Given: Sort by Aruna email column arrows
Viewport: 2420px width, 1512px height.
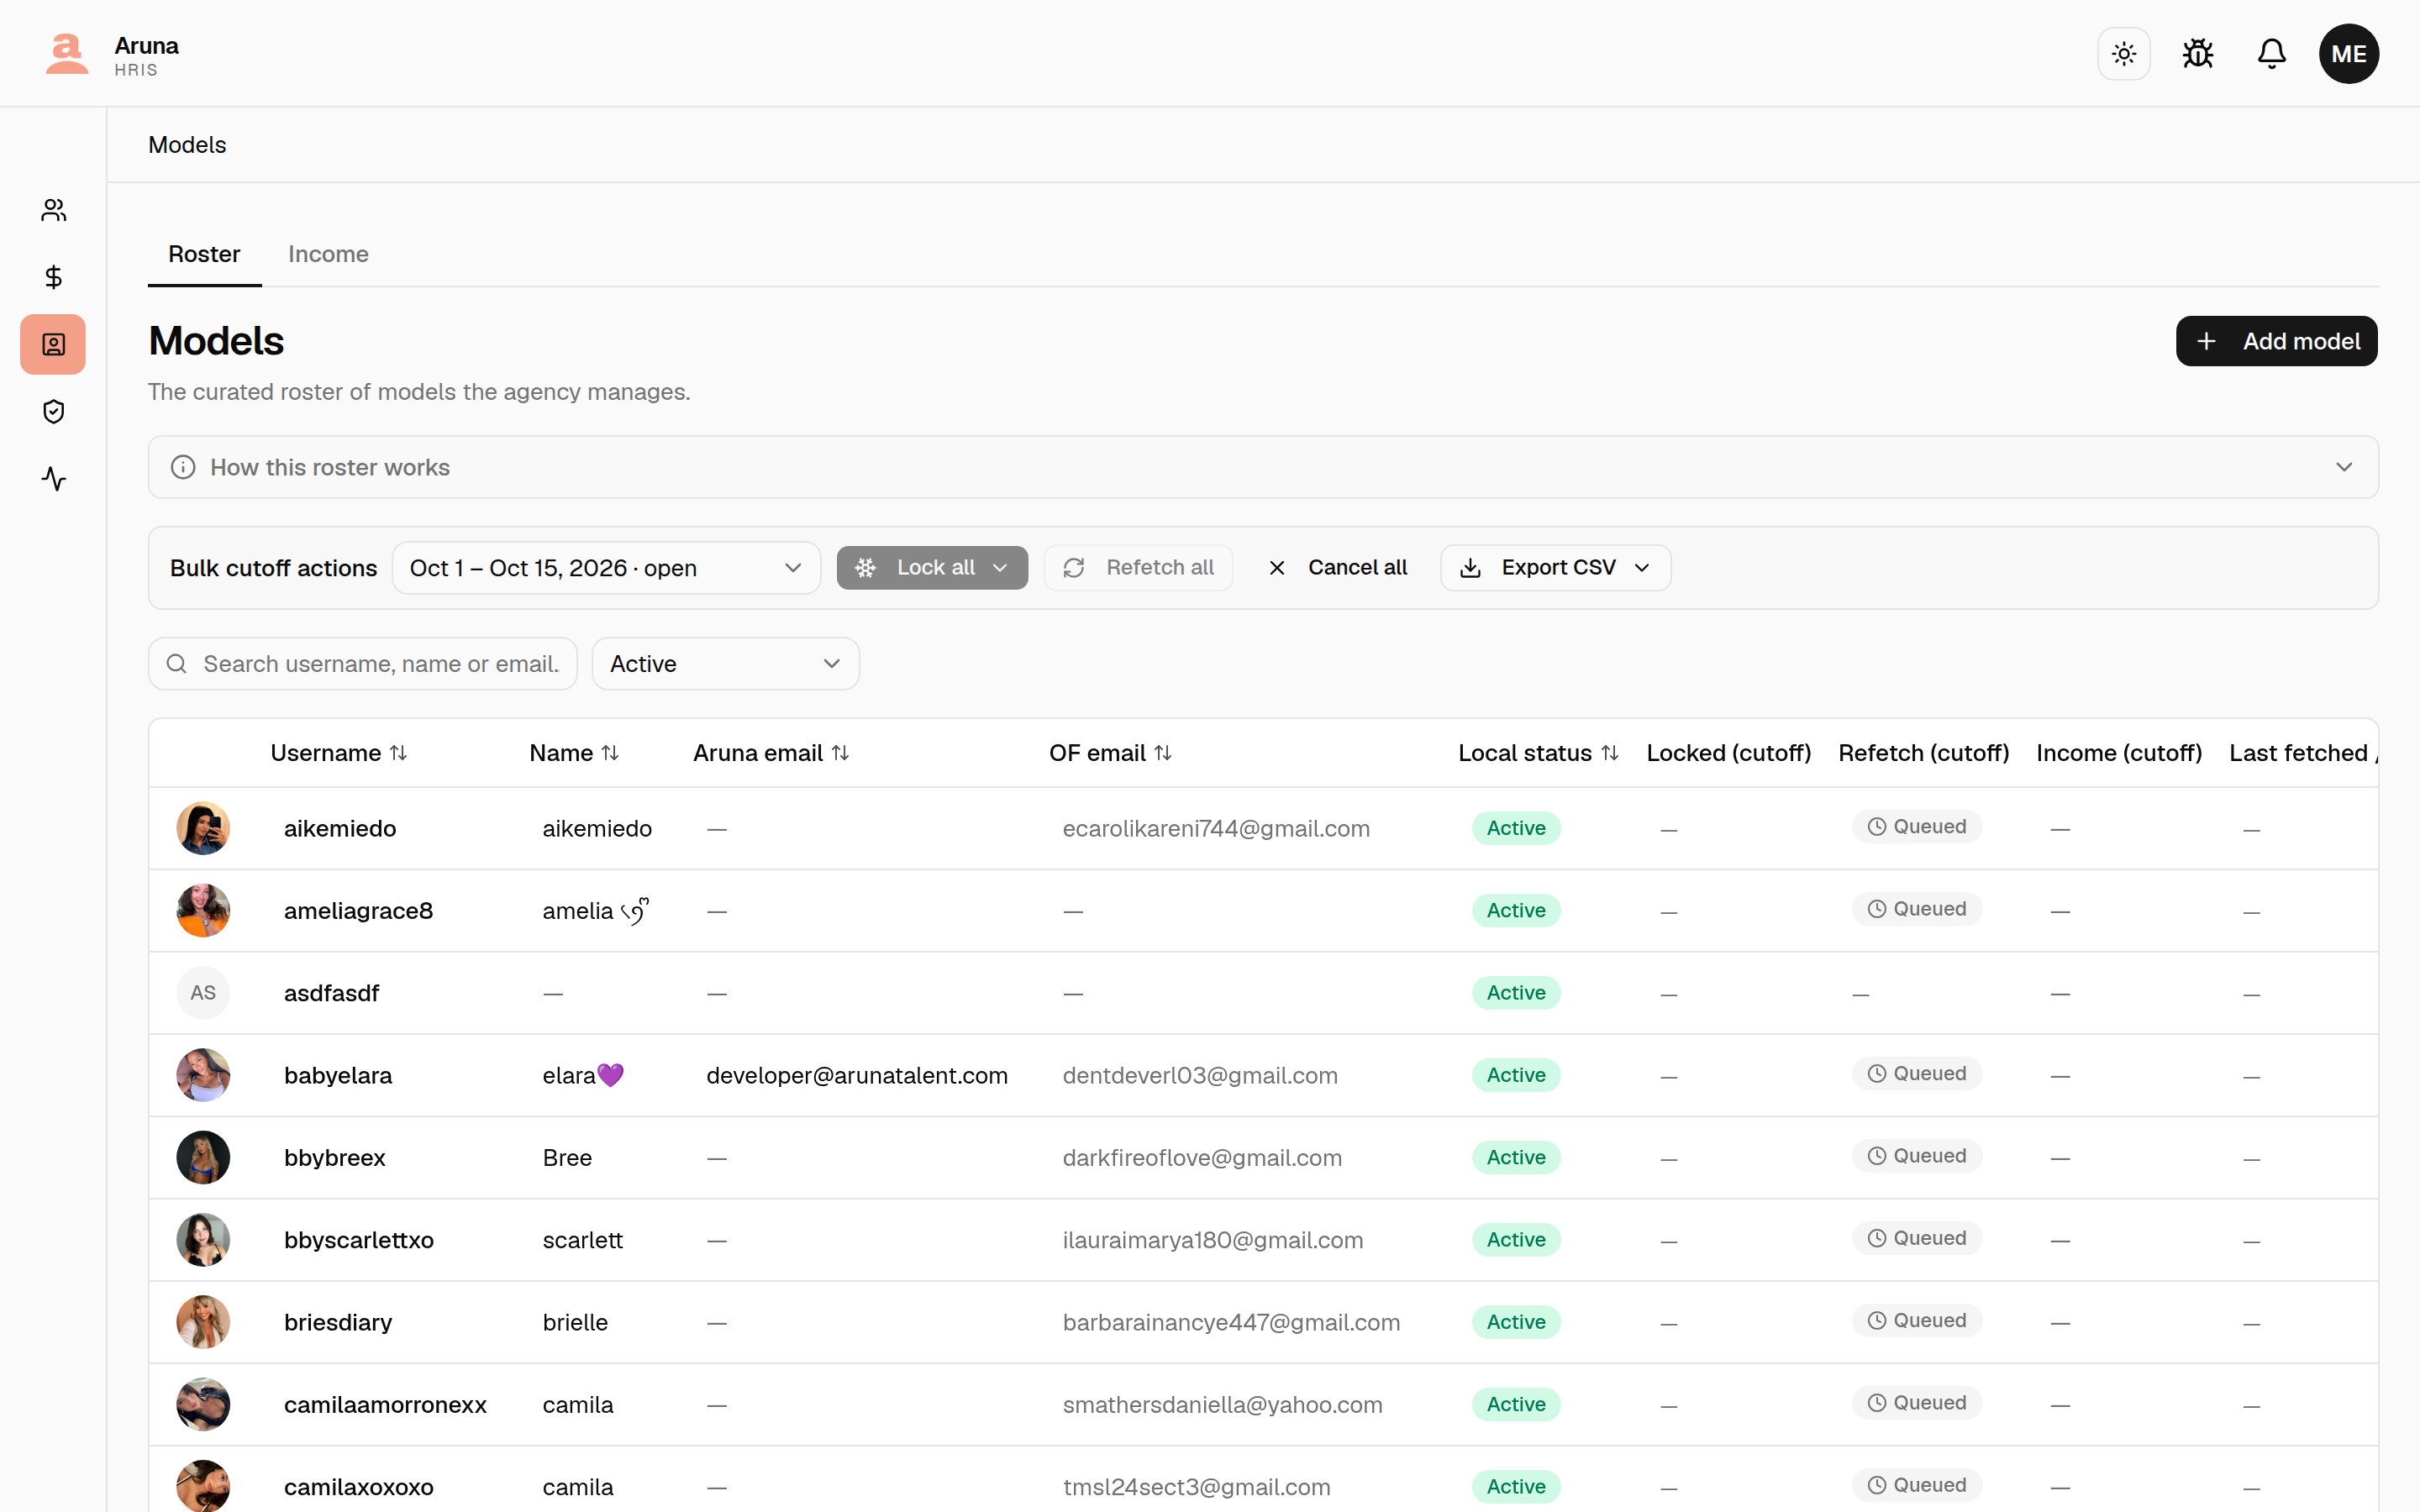Looking at the screenshot, I should coord(840,753).
